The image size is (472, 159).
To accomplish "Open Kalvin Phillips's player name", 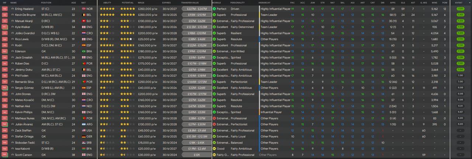I will (24, 112).
